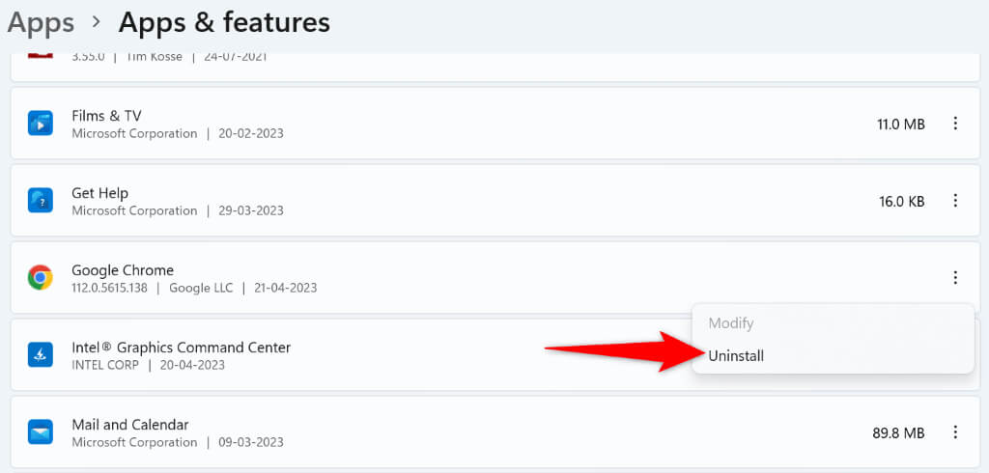Click the Apps & features heading
This screenshot has height=473, width=989.
[224, 21]
